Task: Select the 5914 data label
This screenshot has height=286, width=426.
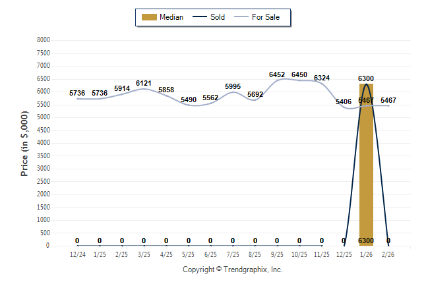Action: coord(122,89)
